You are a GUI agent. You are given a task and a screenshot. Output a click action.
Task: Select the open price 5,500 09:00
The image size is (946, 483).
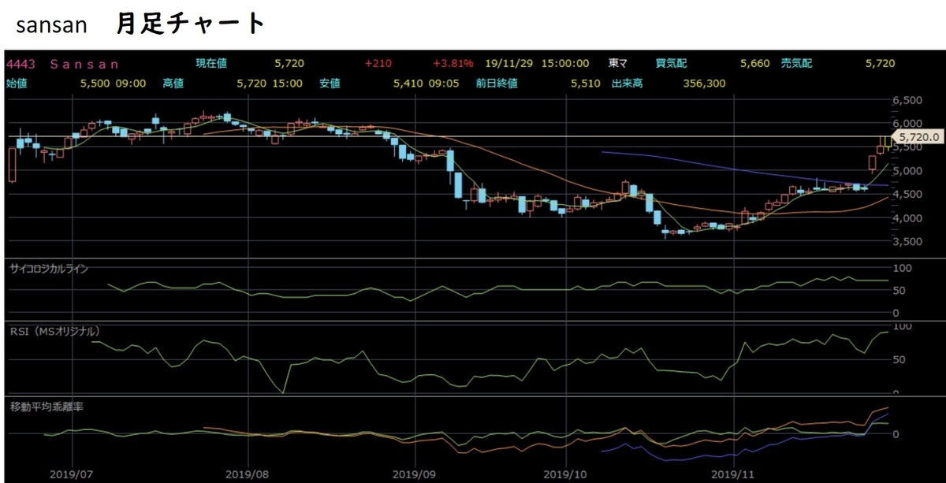113,83
